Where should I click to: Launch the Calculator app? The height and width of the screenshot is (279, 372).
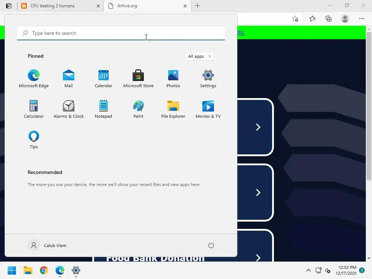pos(34,109)
